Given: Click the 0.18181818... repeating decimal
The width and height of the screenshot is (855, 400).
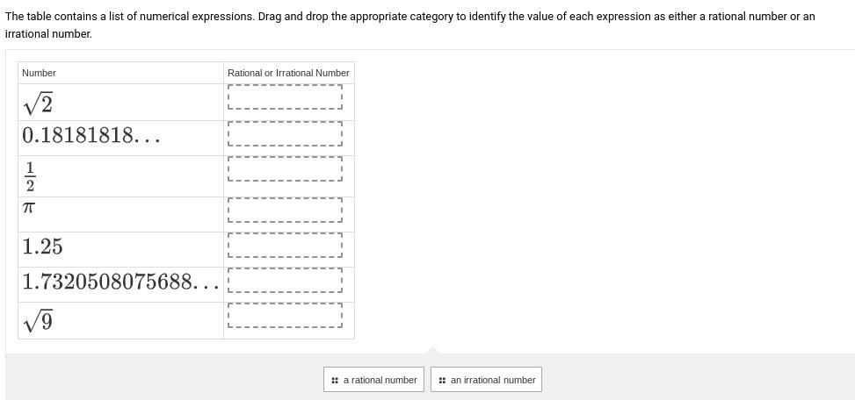Looking at the screenshot, I should pyautogui.click(x=91, y=136).
